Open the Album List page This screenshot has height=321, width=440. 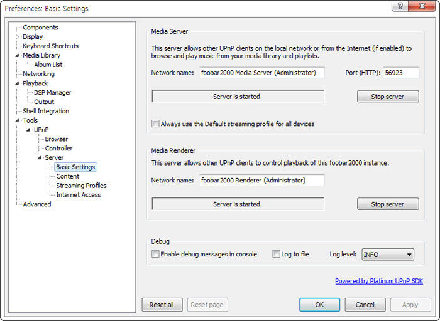click(x=48, y=65)
